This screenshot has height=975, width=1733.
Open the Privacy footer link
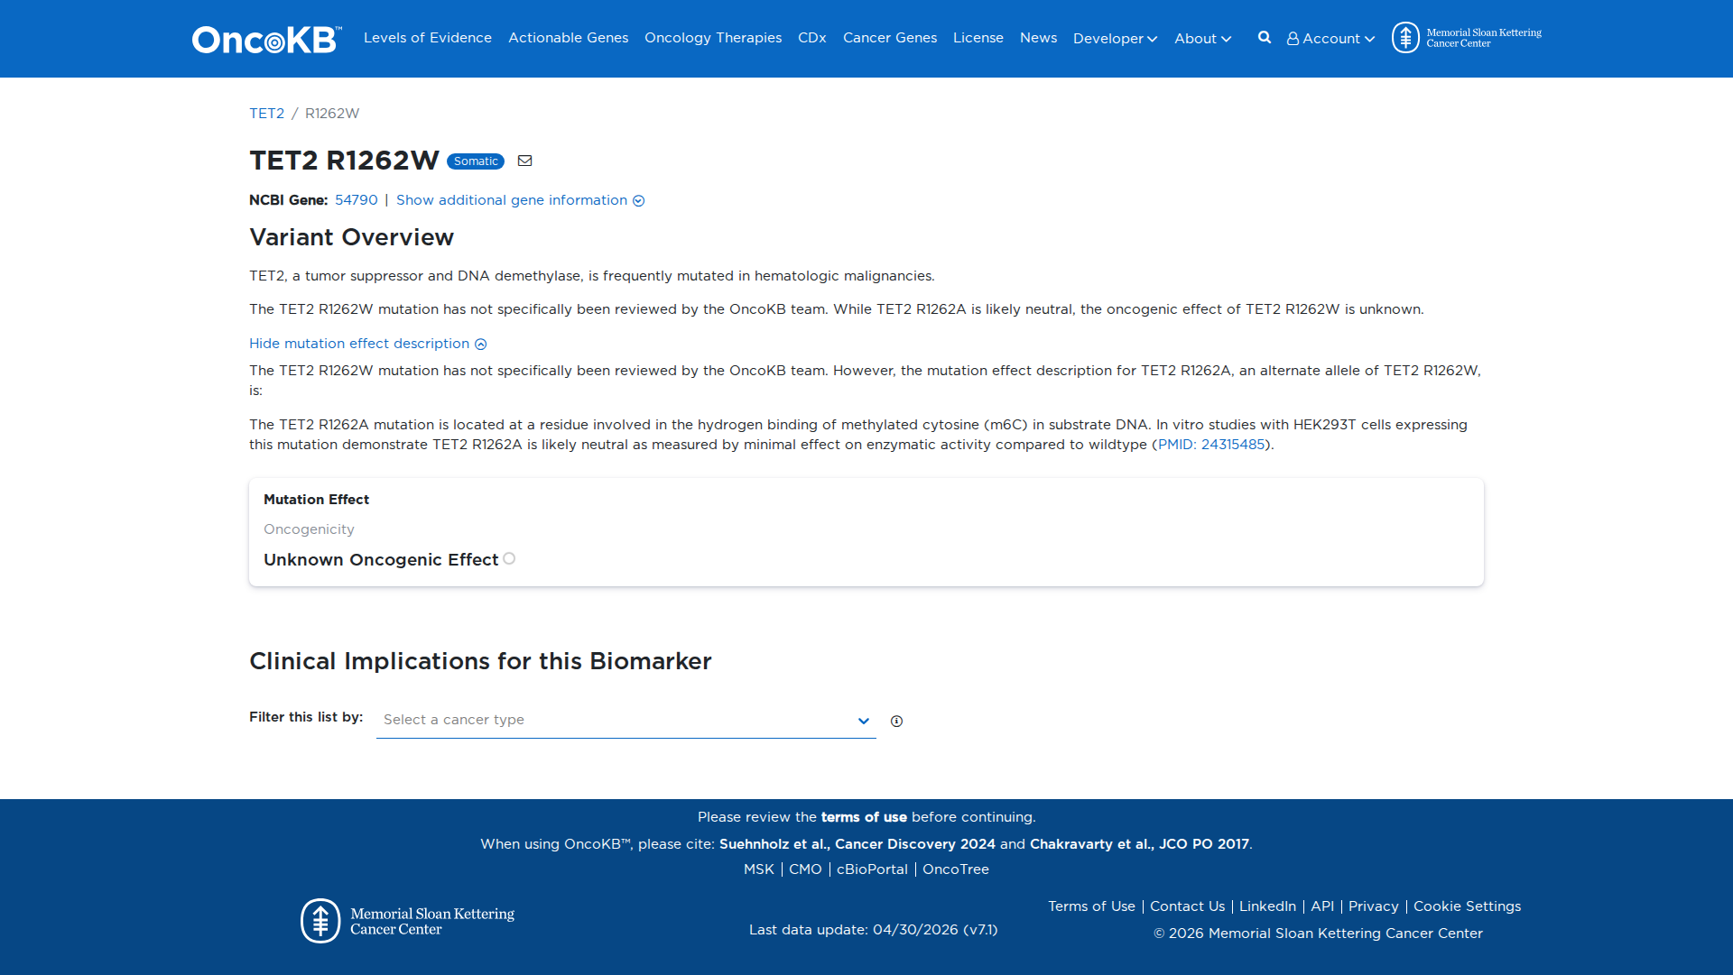(x=1374, y=906)
